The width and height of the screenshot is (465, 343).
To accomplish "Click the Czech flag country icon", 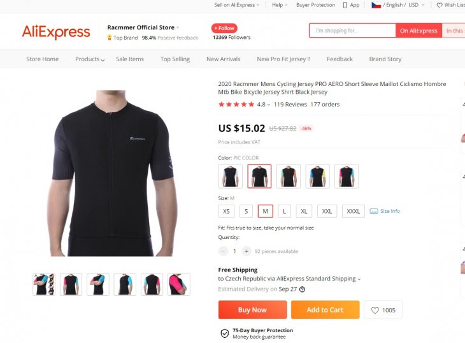I will pyautogui.click(x=376, y=5).
